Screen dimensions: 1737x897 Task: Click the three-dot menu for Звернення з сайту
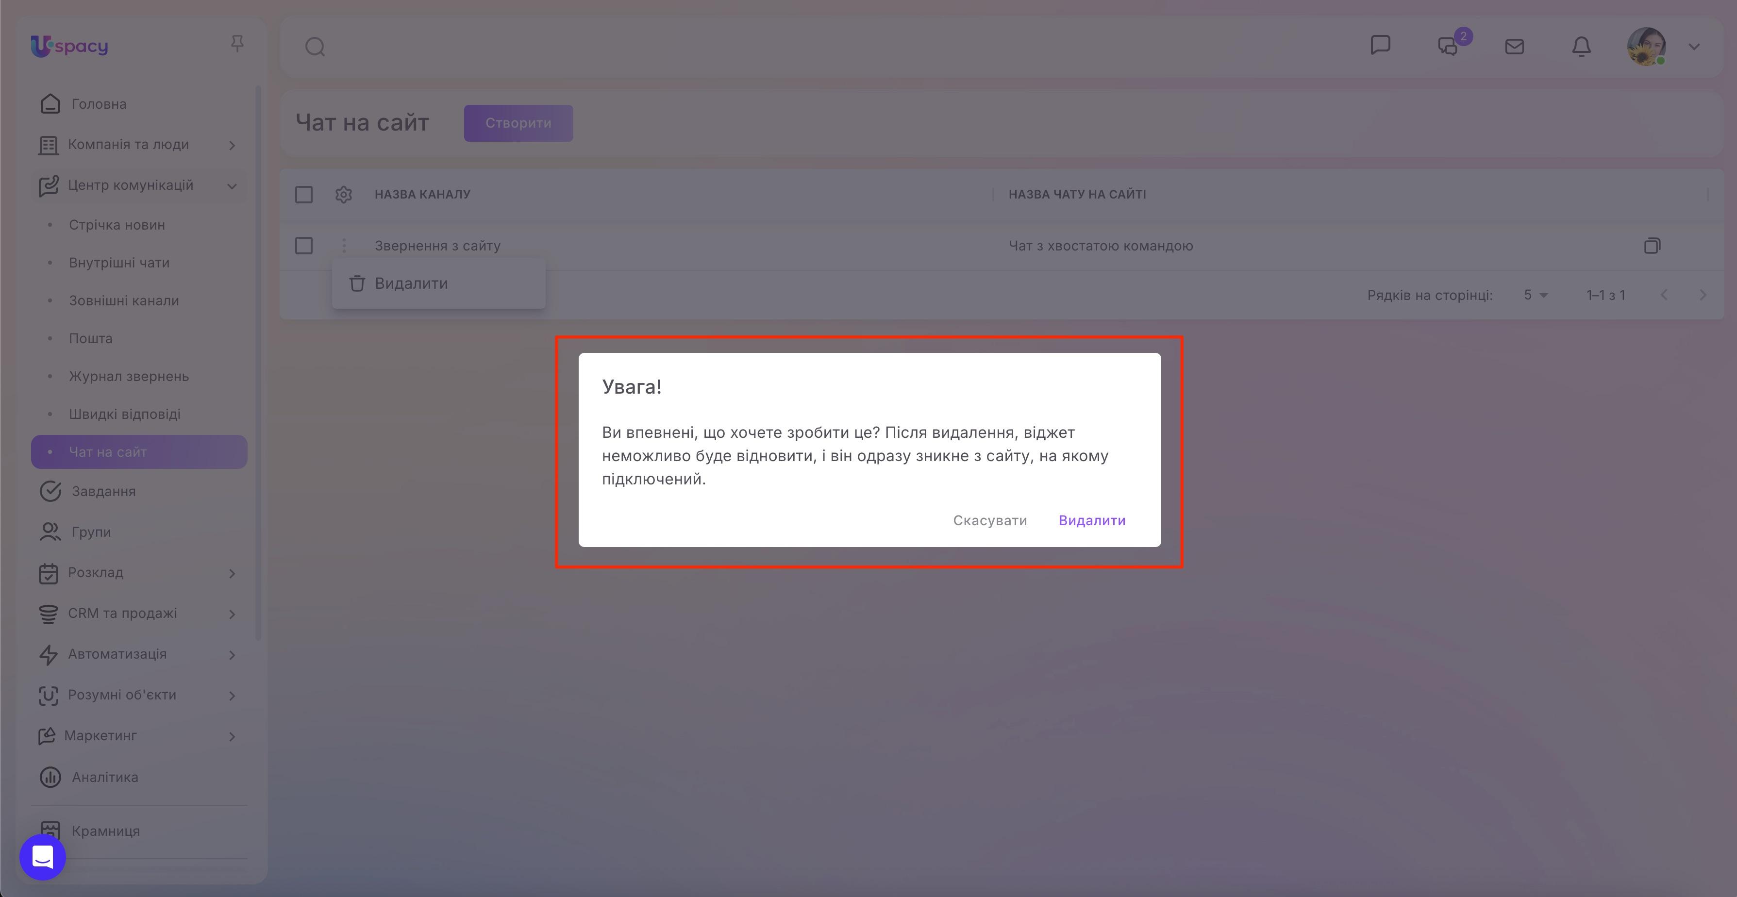pyautogui.click(x=344, y=246)
